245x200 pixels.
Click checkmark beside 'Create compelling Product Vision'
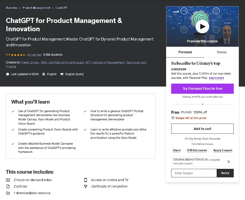[x=13, y=129]
